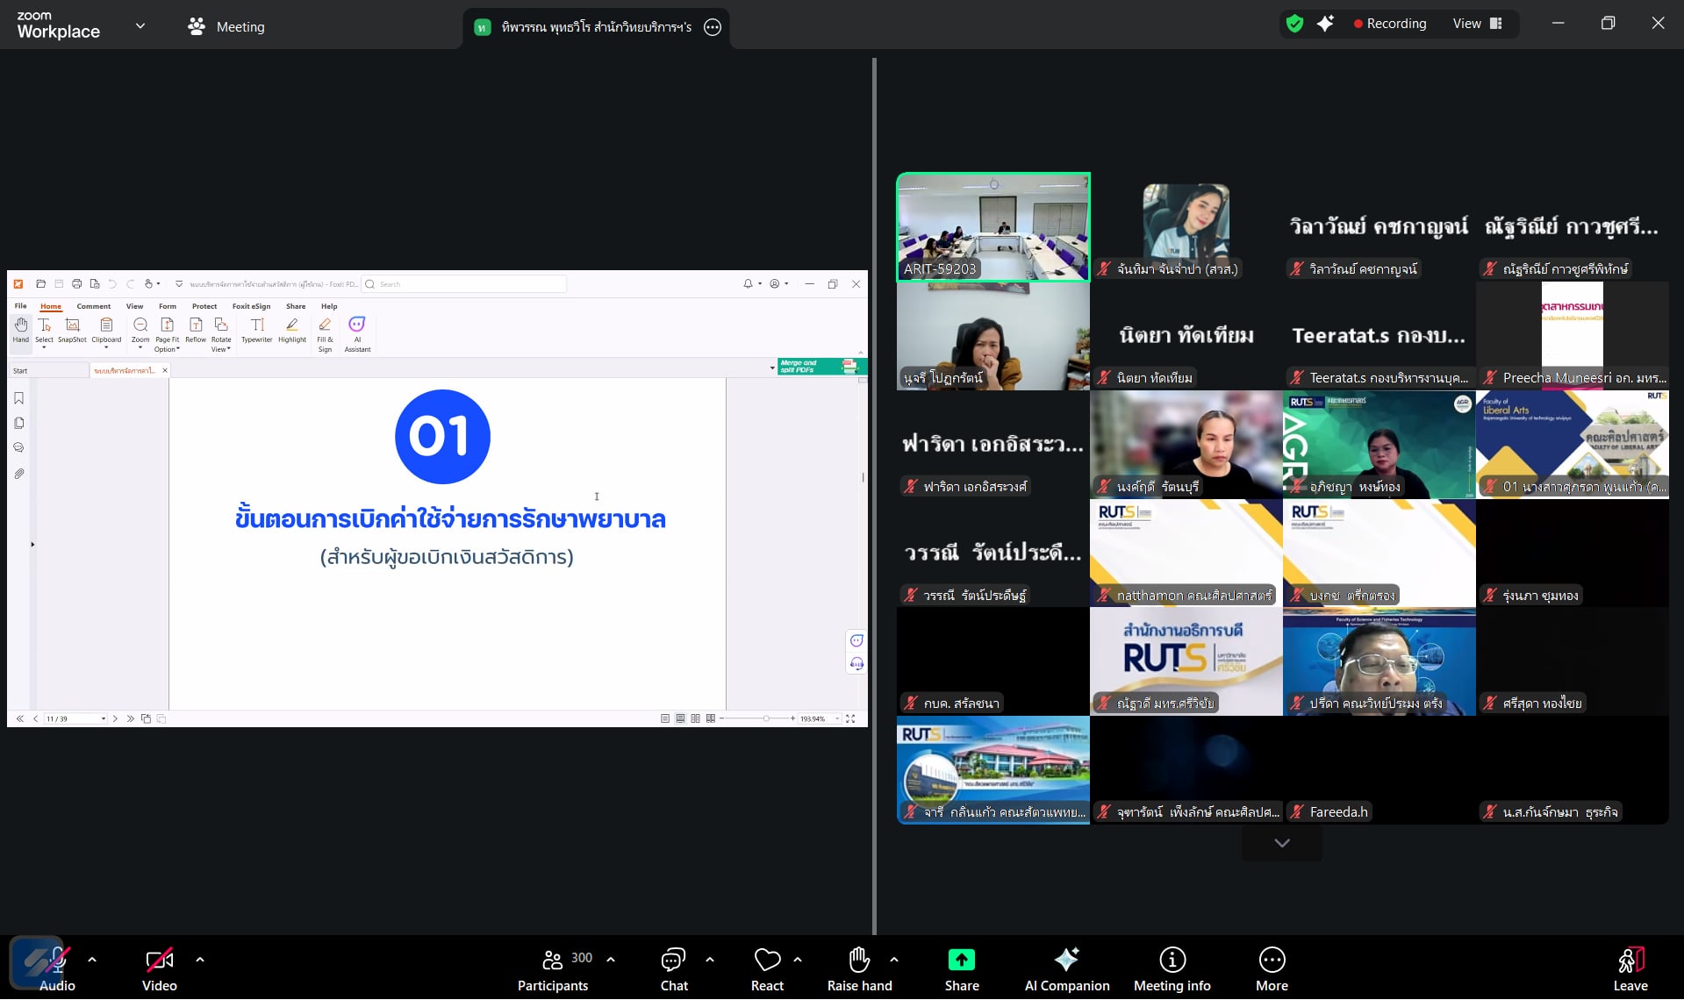The height and width of the screenshot is (1000, 1684).
Task: Click the Recording indicator
Action: 1389,24
